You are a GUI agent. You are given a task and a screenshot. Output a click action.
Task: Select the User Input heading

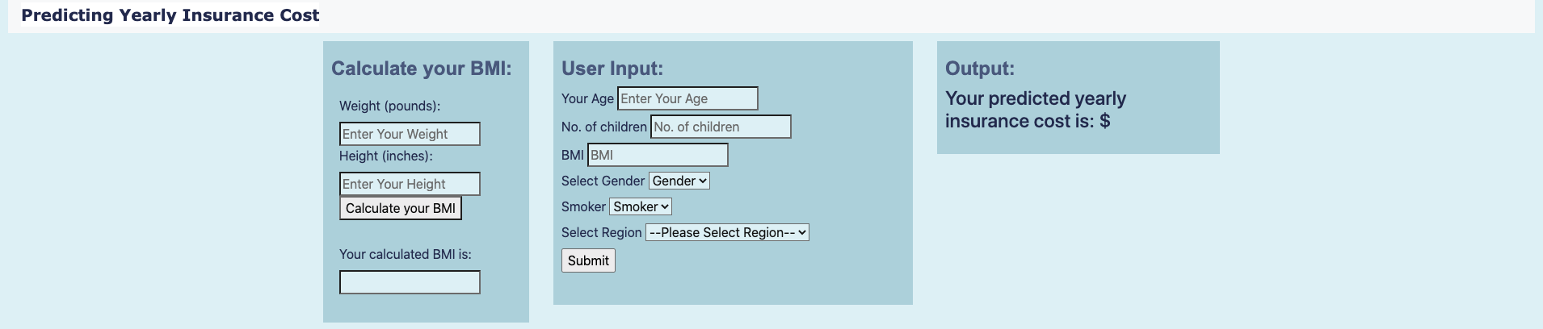[612, 69]
